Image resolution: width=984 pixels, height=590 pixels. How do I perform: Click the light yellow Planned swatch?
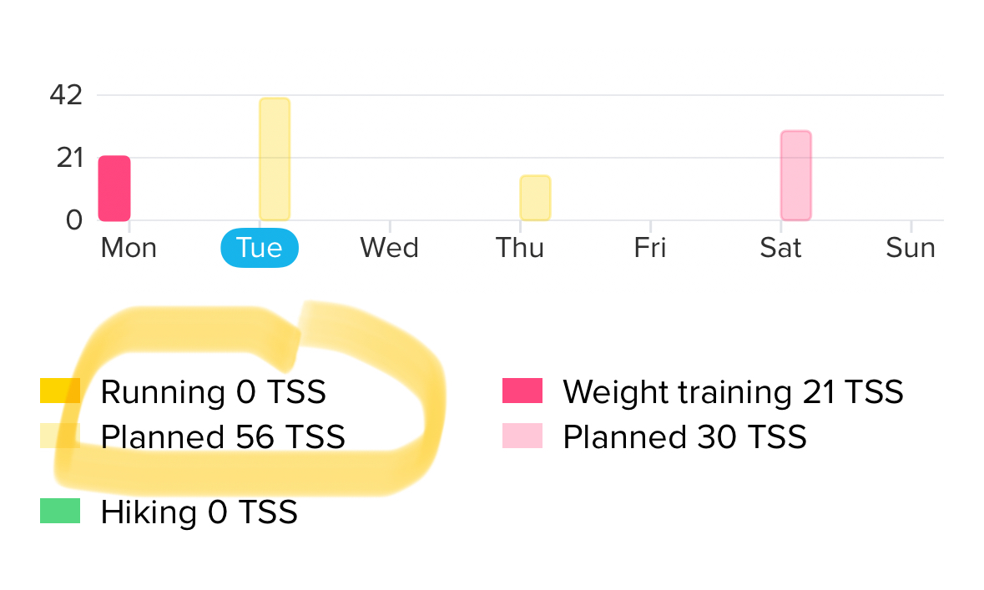click(60, 436)
